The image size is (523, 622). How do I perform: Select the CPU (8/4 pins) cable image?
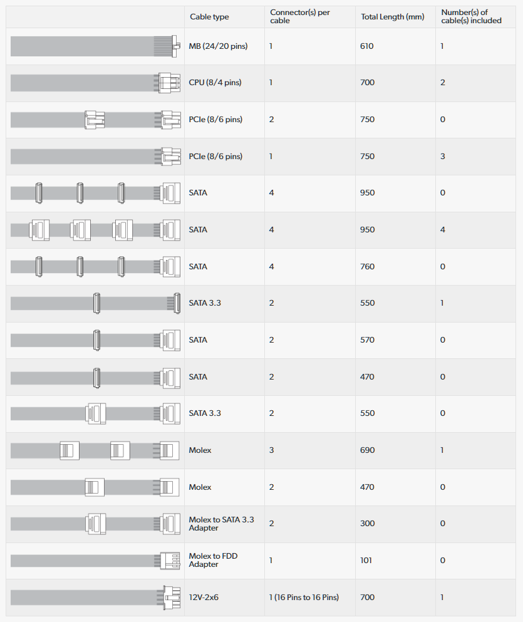95,83
